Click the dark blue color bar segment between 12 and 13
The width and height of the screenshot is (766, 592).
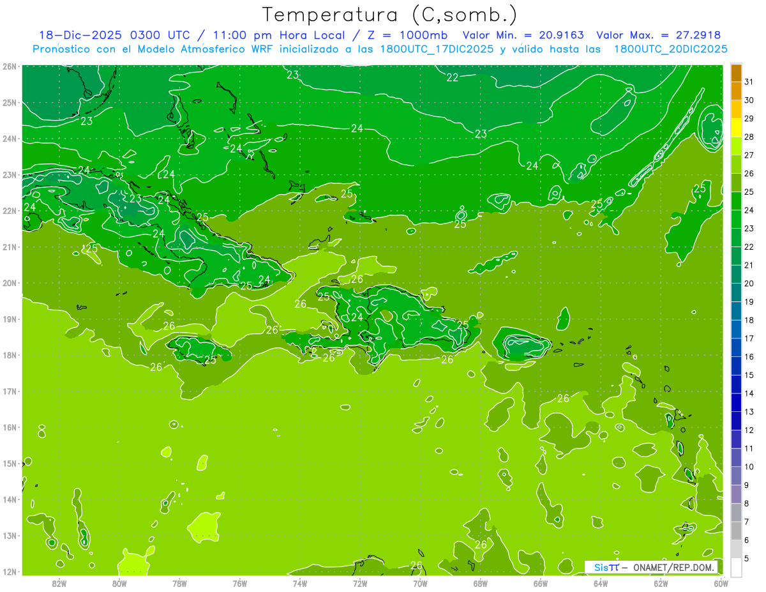click(736, 421)
